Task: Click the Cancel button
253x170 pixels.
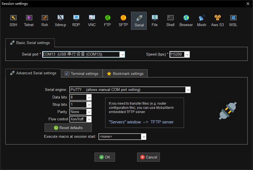Action: click(x=148, y=157)
